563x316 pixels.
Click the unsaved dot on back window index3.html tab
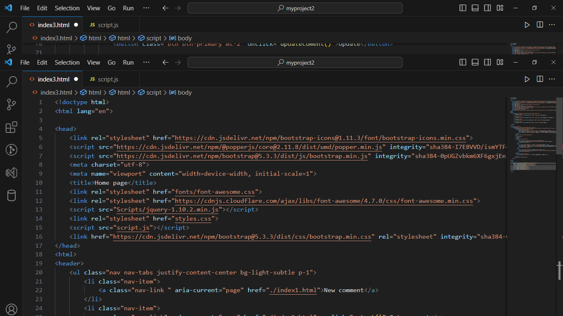click(76, 25)
